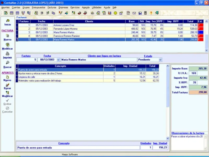209x157 pixels.
Task: Create a Nueva factura from the sidebar
Action: pyautogui.click(x=8, y=37)
